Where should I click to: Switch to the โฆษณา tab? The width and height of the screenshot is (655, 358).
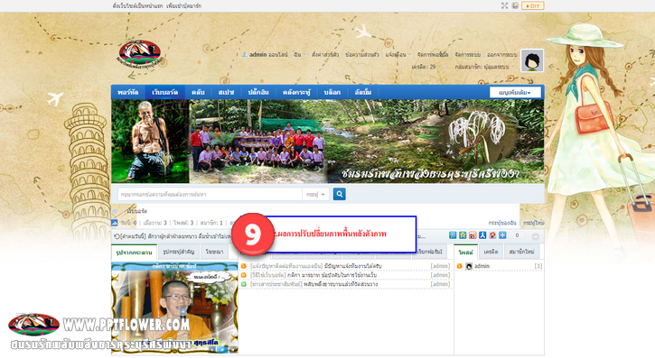tap(214, 252)
